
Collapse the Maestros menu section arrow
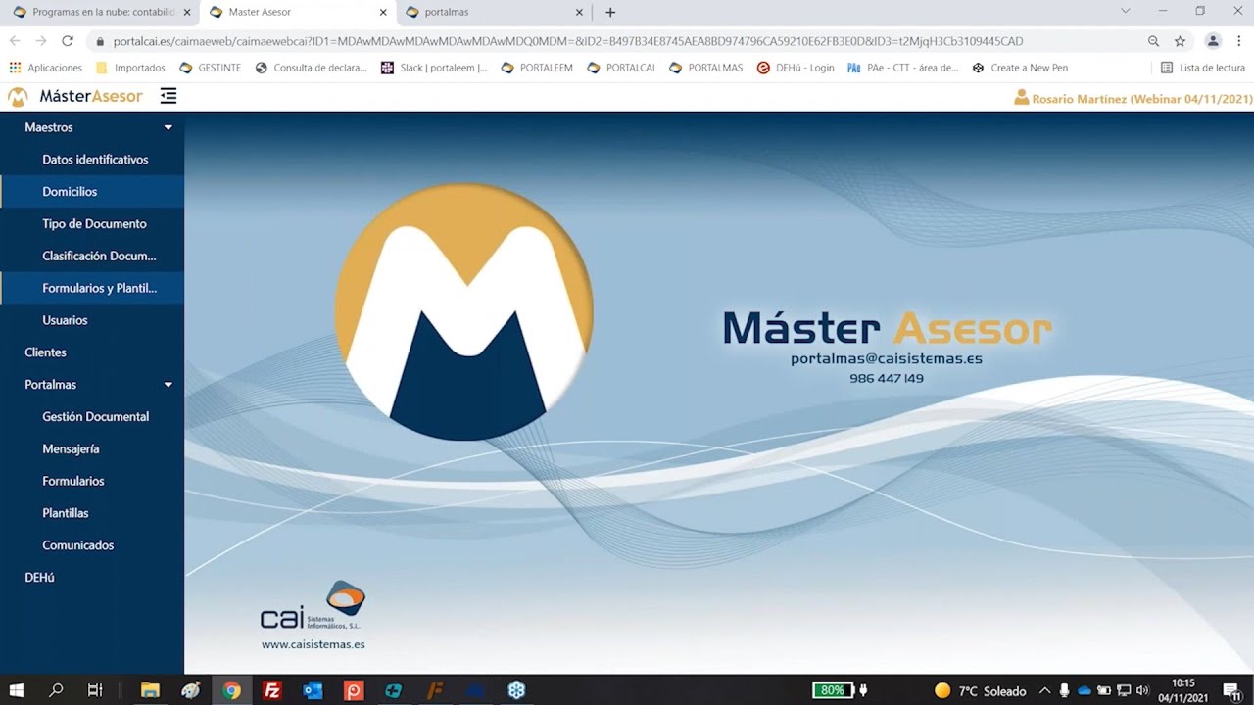coord(168,127)
